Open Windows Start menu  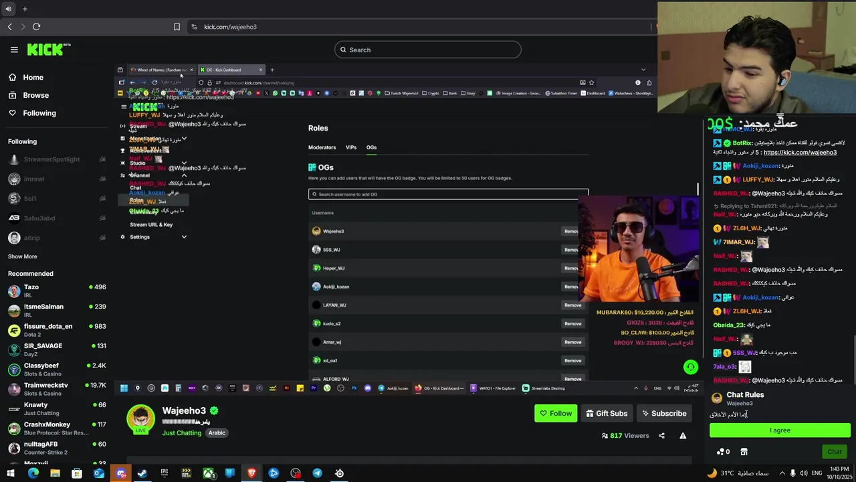pyautogui.click(x=11, y=473)
